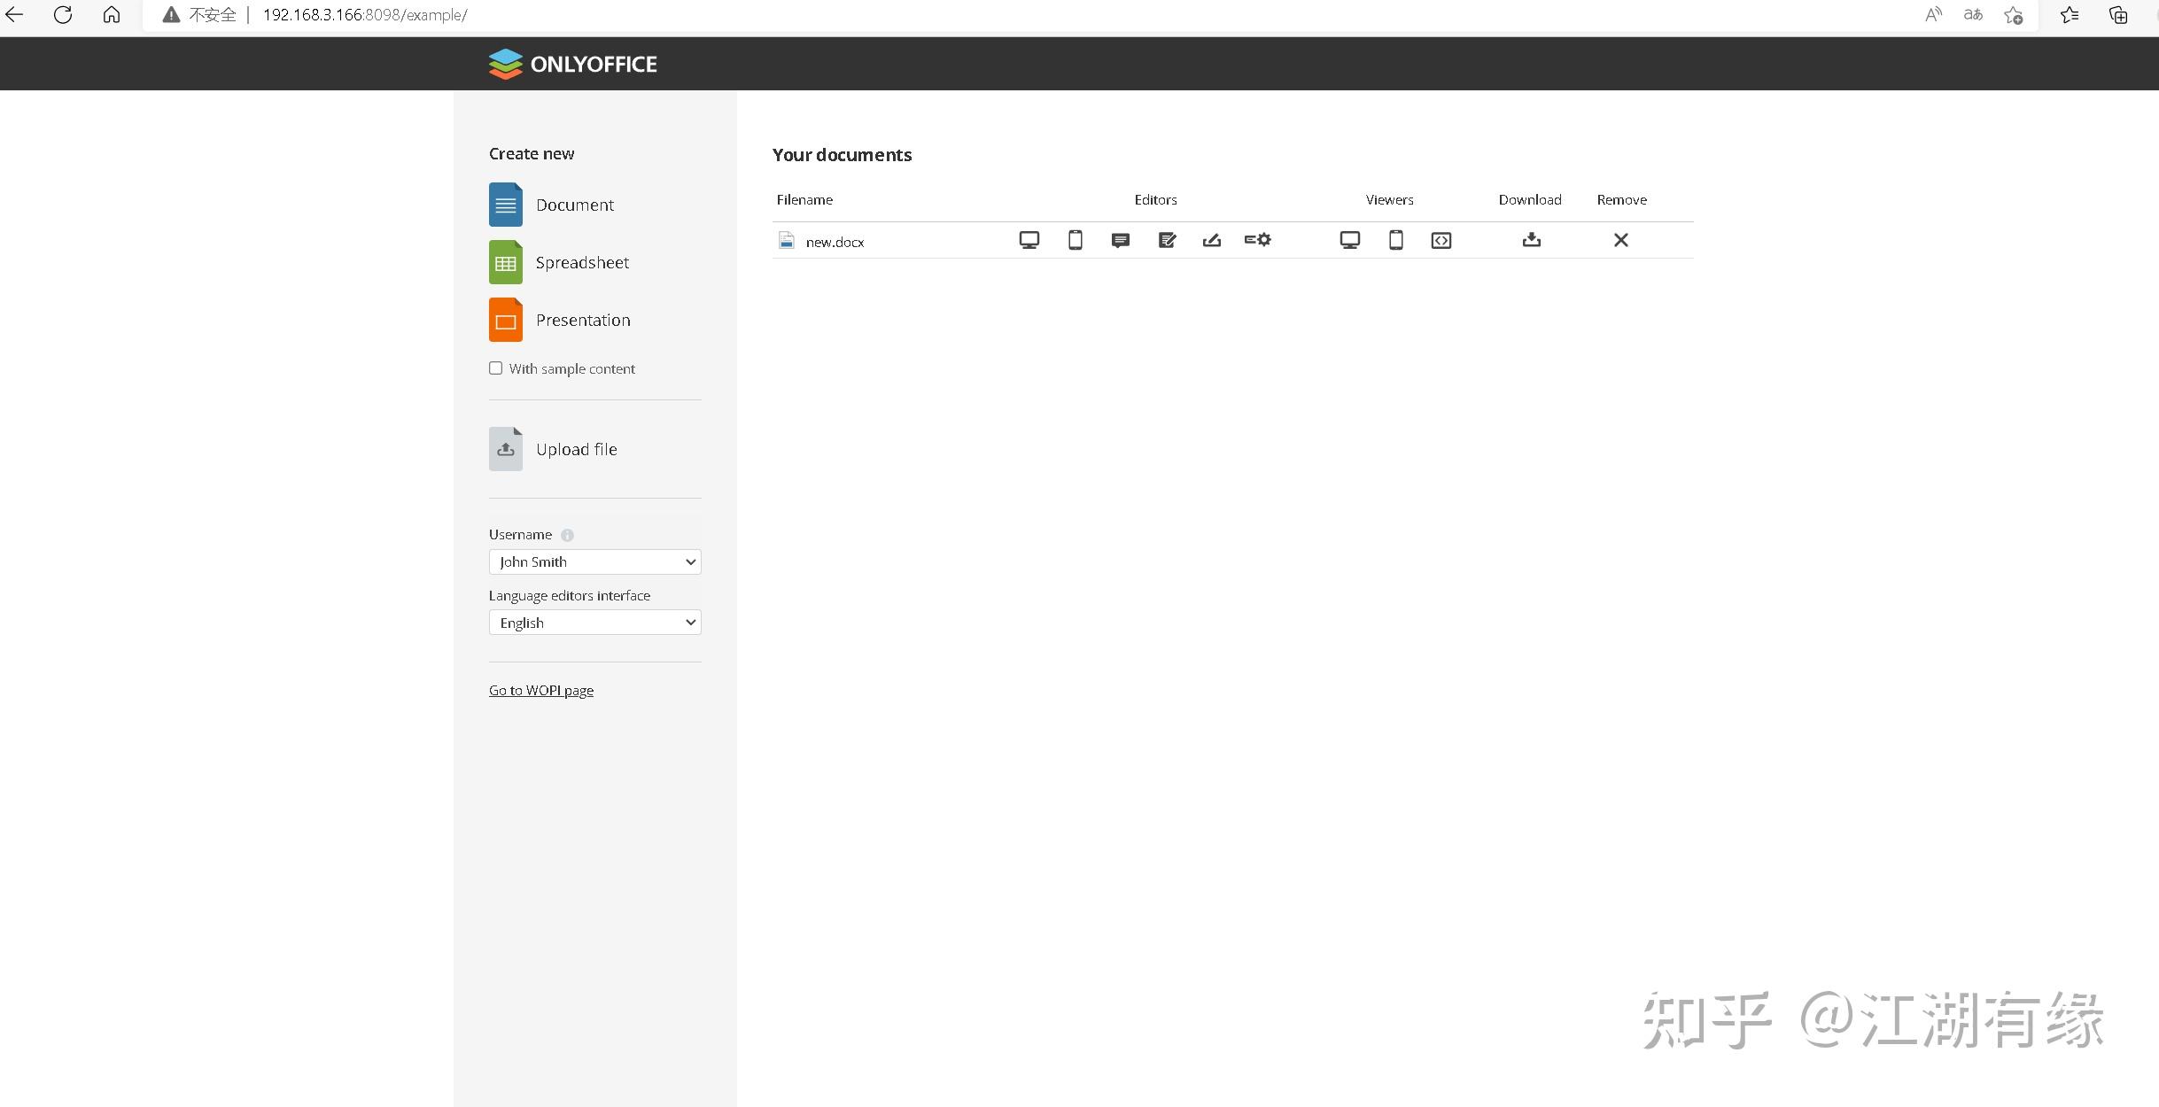Download the new.docx file

tap(1532, 240)
